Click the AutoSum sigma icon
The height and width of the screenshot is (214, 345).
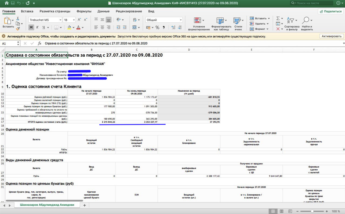tap(278, 18)
